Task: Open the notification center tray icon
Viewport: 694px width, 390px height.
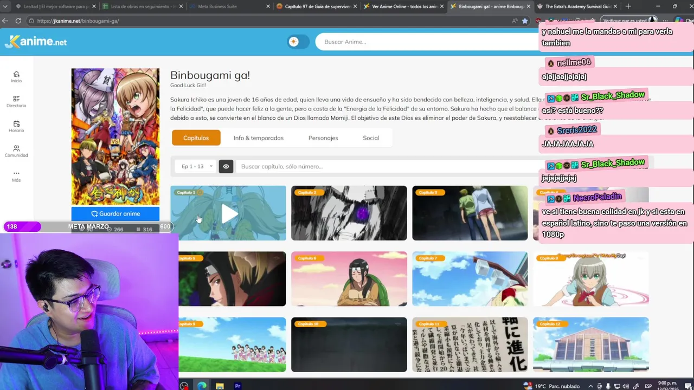Action: pos(687,386)
